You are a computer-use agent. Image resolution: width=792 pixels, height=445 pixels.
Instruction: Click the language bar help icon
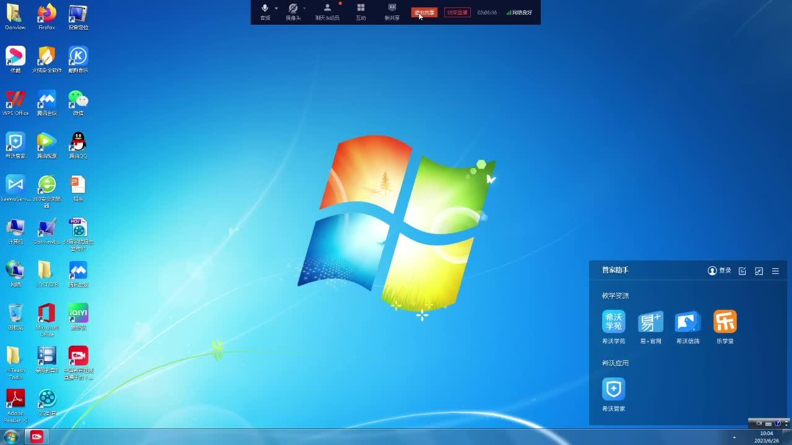(778, 423)
